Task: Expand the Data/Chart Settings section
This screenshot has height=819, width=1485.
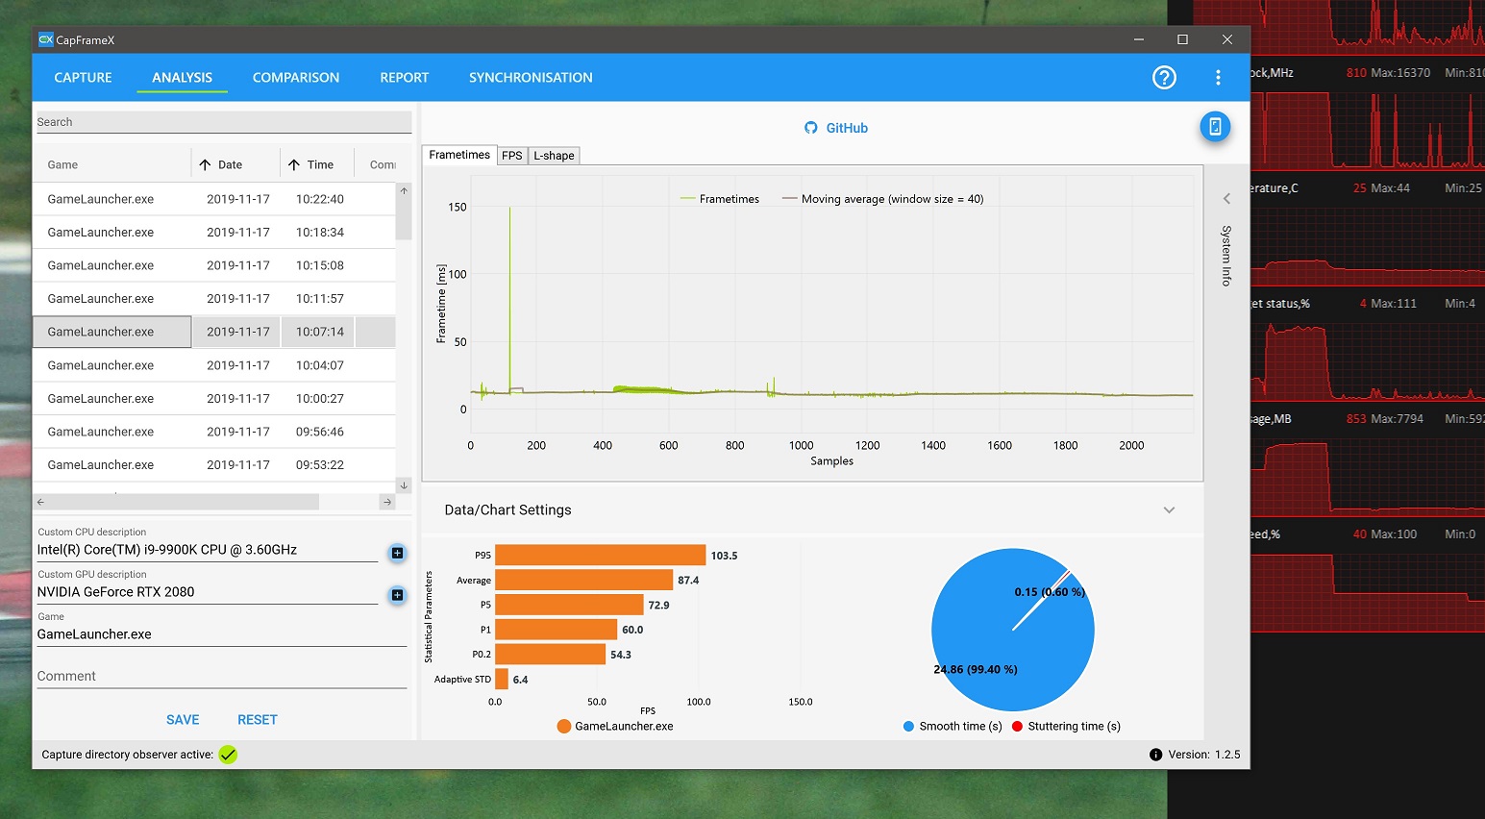Action: point(1169,510)
